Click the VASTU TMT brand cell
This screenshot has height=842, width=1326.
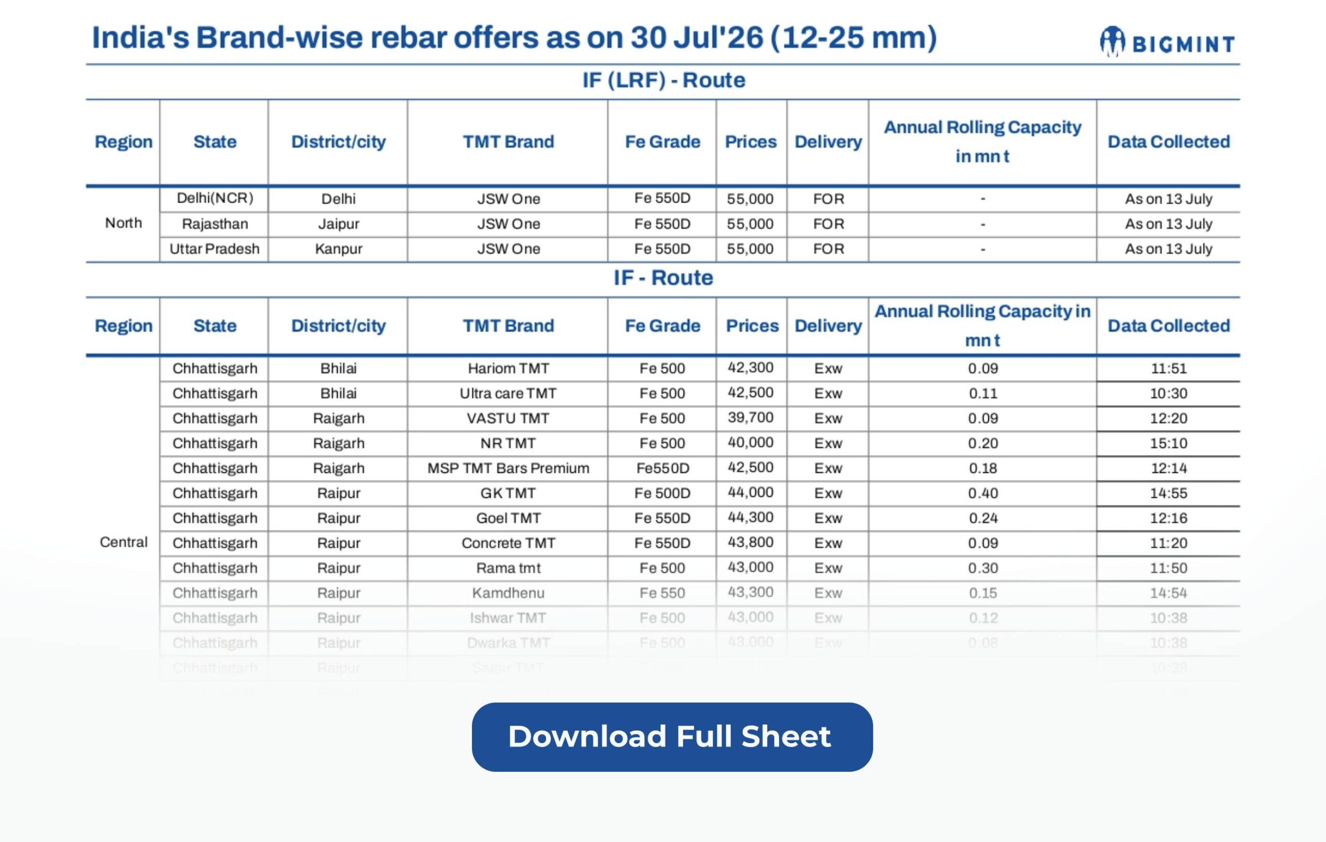tap(508, 418)
